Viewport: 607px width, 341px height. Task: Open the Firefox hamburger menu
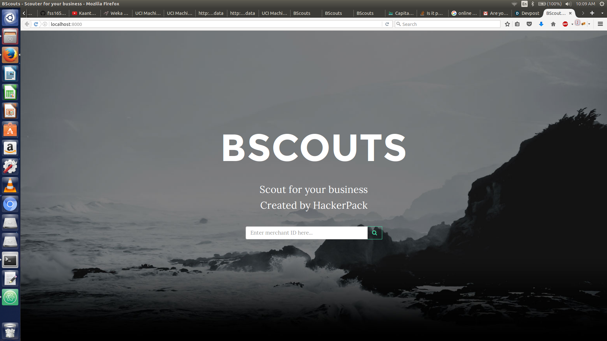pos(600,24)
